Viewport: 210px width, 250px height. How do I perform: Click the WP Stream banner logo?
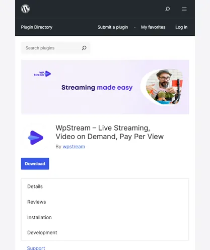tap(42, 74)
